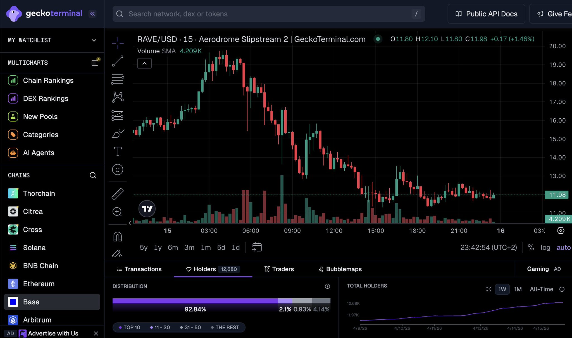Collapse the left sidebar
The width and height of the screenshot is (572, 338).
[x=92, y=14]
